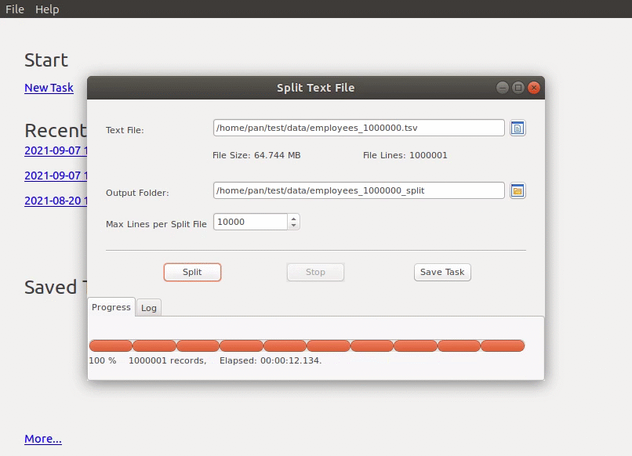Click the browse icon for Text File
This screenshot has width=632, height=456.
(518, 128)
